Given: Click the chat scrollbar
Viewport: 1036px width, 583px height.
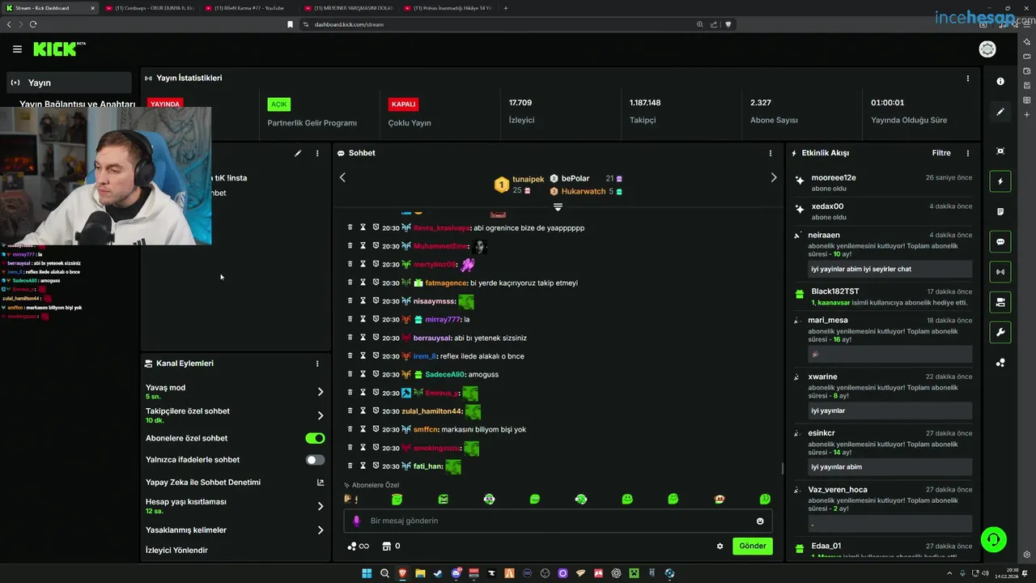Looking at the screenshot, I should pyautogui.click(x=782, y=469).
